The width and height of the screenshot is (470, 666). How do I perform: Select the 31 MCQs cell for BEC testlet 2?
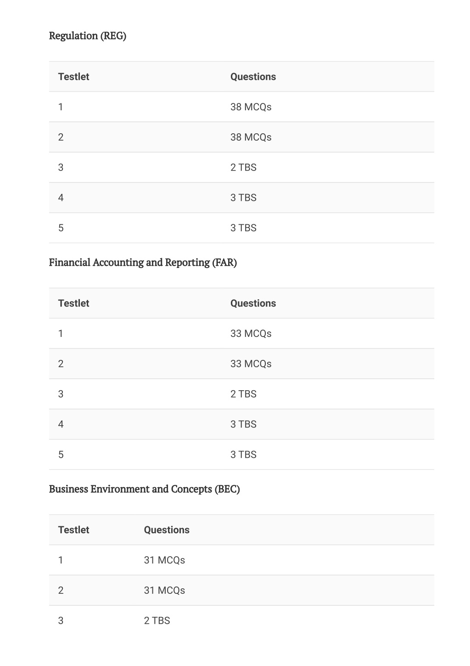click(x=164, y=591)
